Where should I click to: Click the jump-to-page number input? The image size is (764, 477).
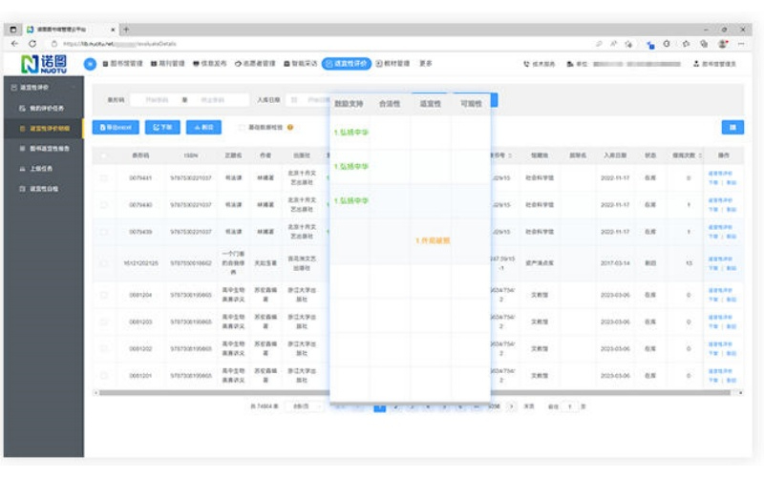click(x=569, y=406)
